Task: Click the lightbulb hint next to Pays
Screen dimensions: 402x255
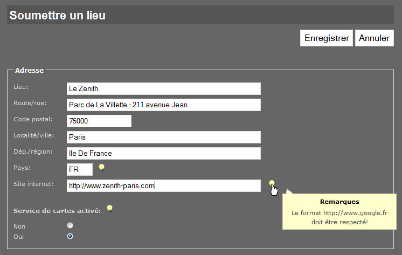Action: (101, 168)
